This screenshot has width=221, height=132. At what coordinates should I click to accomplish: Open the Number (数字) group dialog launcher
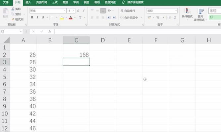pos(178,25)
